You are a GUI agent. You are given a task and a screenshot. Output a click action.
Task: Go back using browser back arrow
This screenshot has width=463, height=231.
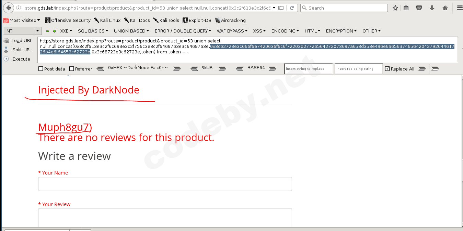pos(9,8)
